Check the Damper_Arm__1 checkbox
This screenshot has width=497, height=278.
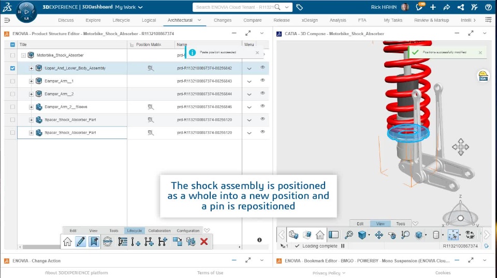(12, 81)
